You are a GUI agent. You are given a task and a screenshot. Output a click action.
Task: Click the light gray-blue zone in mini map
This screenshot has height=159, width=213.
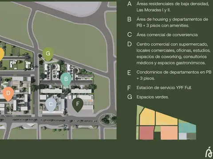[x=182, y=136]
